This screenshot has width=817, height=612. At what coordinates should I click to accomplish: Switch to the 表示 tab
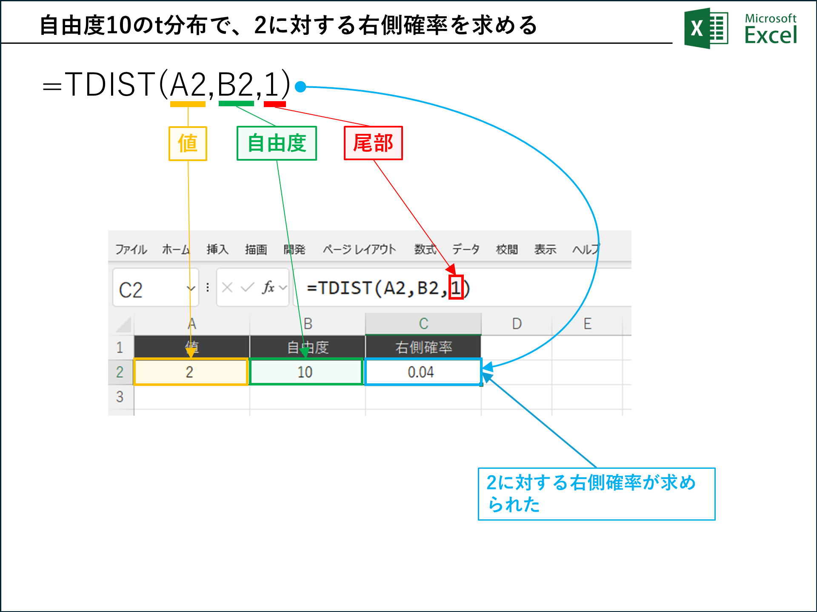coord(545,249)
